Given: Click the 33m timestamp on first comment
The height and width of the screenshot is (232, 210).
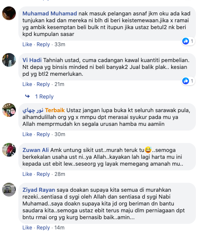Looking at the screenshot, I should 60,45.
